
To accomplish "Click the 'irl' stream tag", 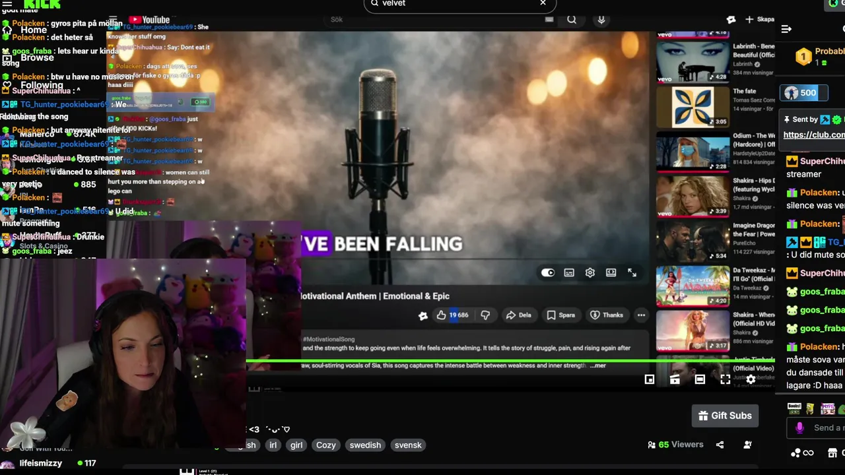I will pos(273,445).
